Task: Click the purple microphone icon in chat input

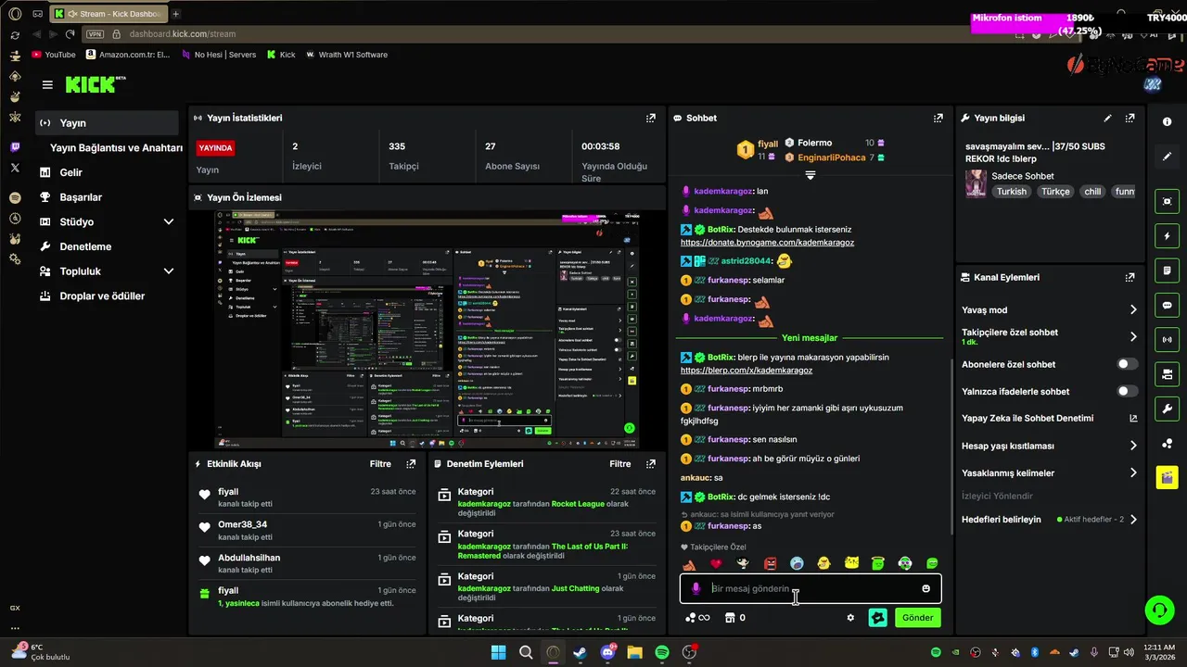Action: (x=696, y=588)
